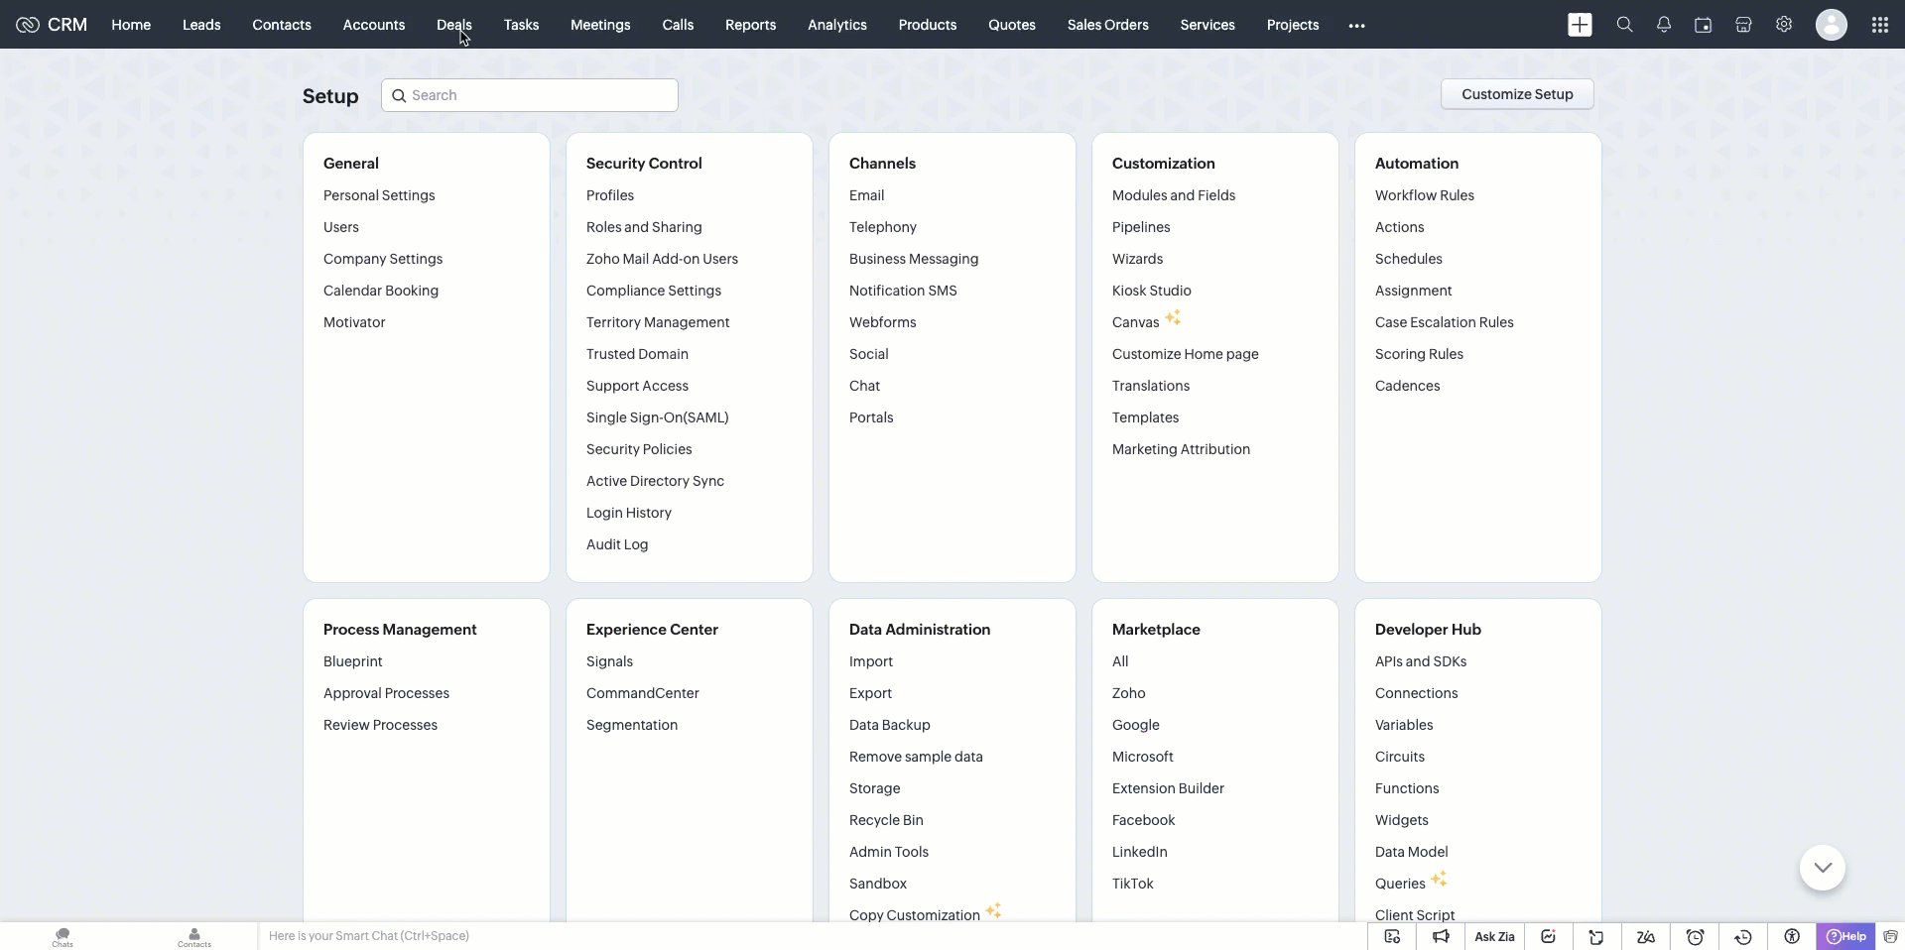Screen dimensions: 1905x950
Task: Open reminders alarm clock icon
Action: [1696, 937]
